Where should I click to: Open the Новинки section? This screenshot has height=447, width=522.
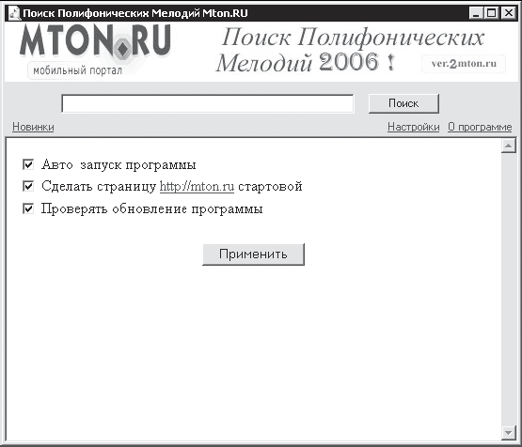tap(33, 127)
